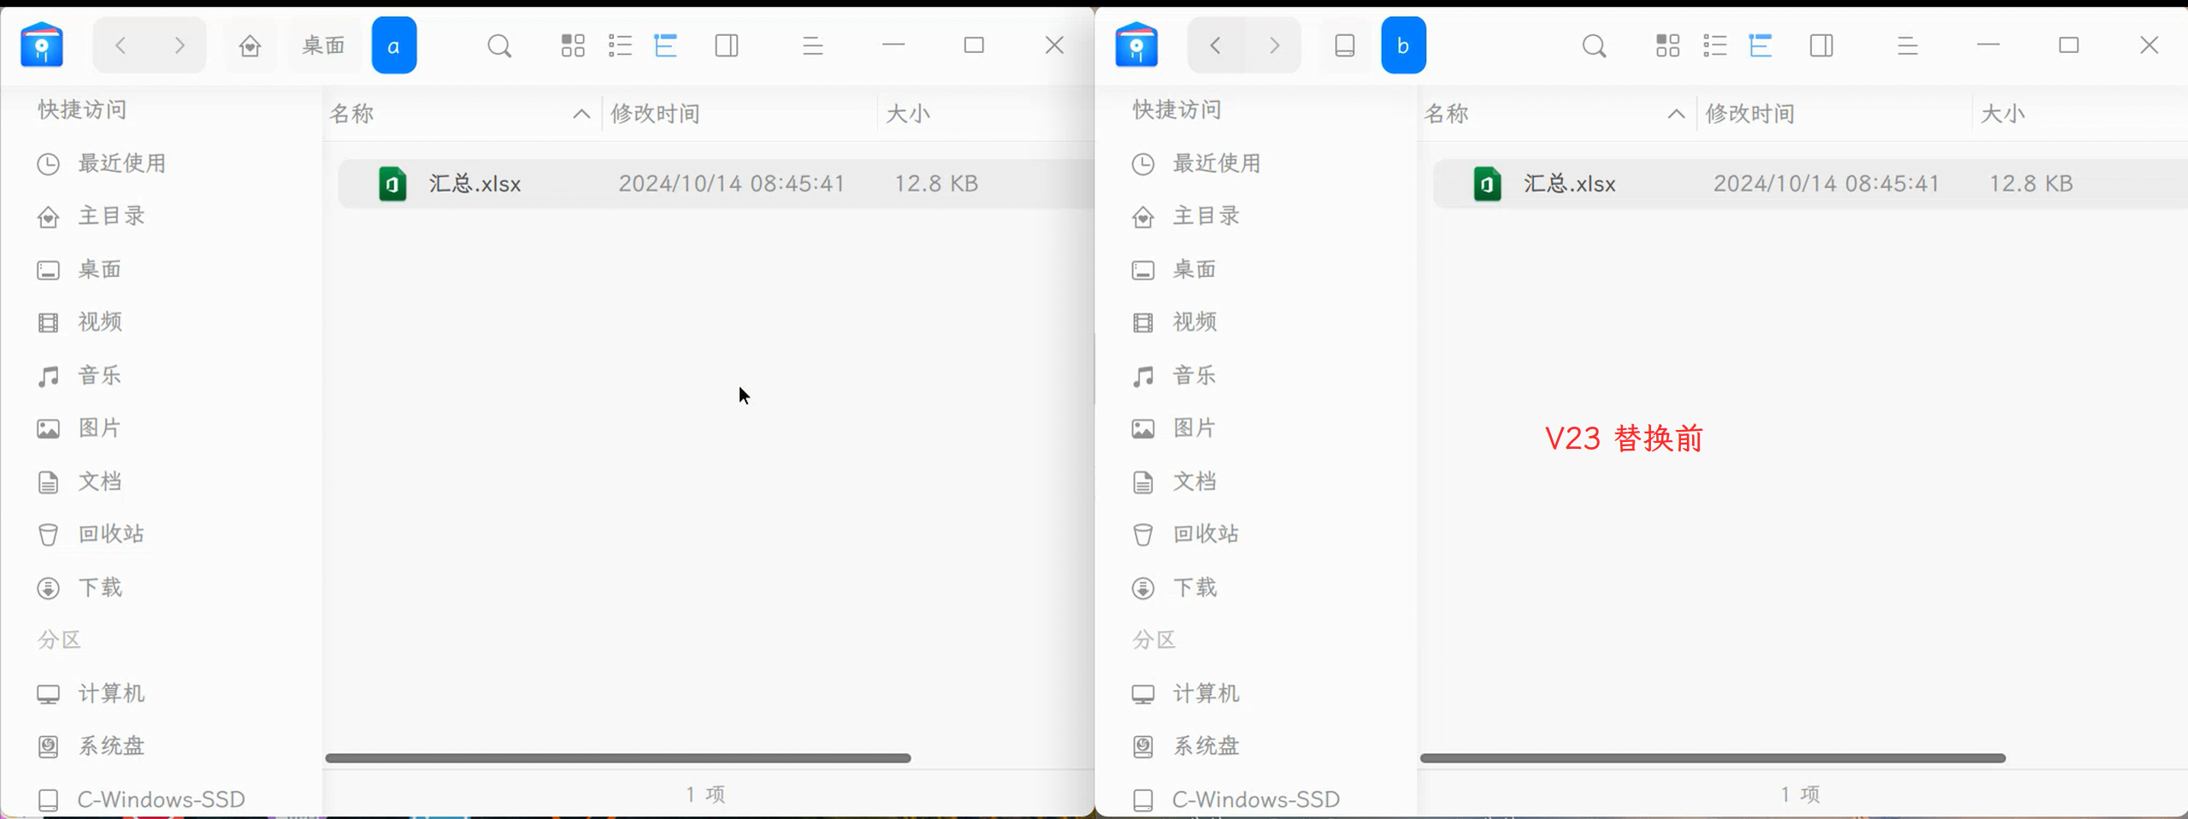Open search in left file manager window
The image size is (2188, 819).
coord(499,45)
